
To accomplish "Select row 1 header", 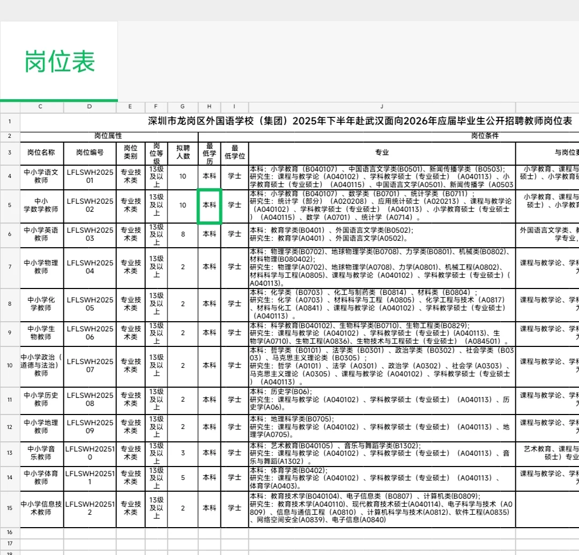I will coord(10,122).
